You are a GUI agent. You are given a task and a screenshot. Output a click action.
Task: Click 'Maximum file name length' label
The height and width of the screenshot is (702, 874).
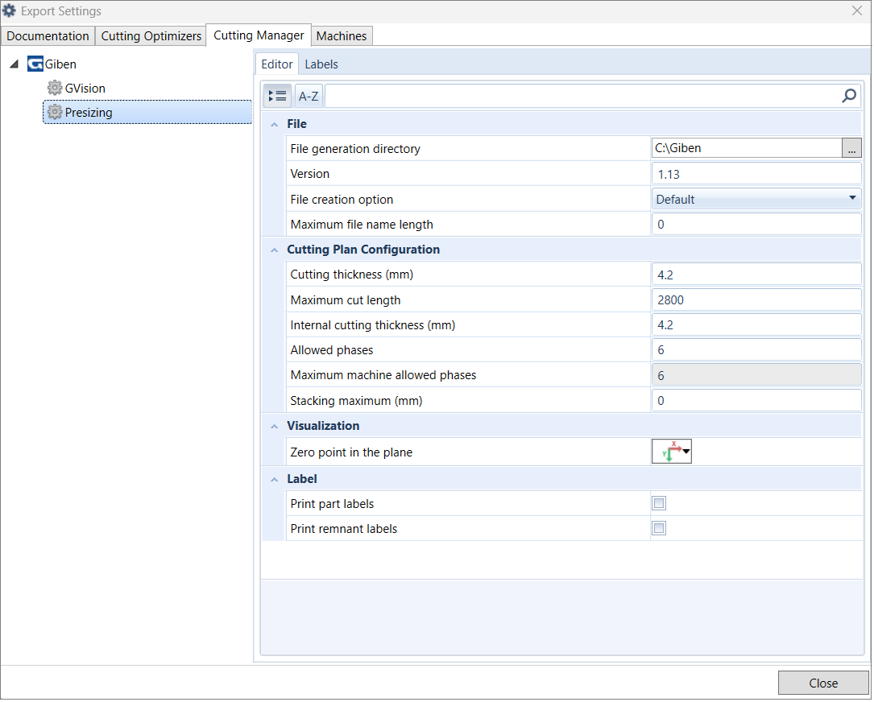pos(362,225)
